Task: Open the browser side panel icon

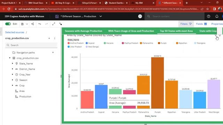Action: click(214, 9)
